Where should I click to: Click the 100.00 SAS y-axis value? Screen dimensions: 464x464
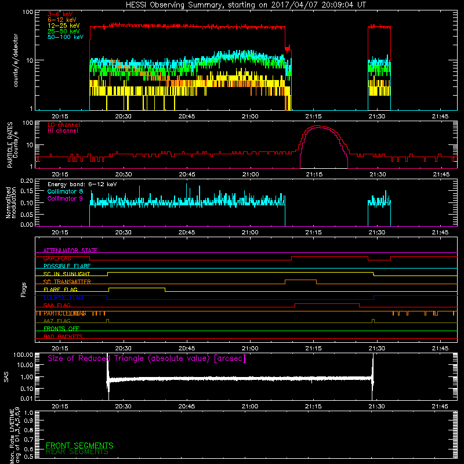tap(23, 354)
